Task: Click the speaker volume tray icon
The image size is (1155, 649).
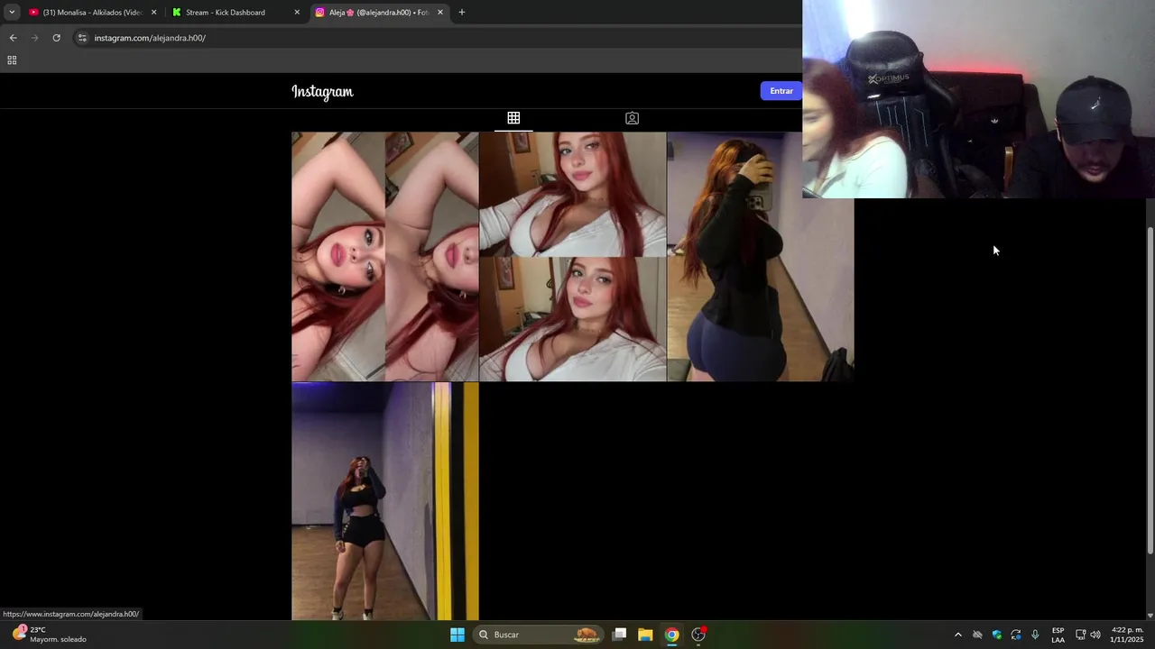Action: (1095, 635)
